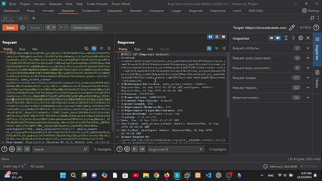
Task: Open the Burp menu
Action: tap(13, 4)
